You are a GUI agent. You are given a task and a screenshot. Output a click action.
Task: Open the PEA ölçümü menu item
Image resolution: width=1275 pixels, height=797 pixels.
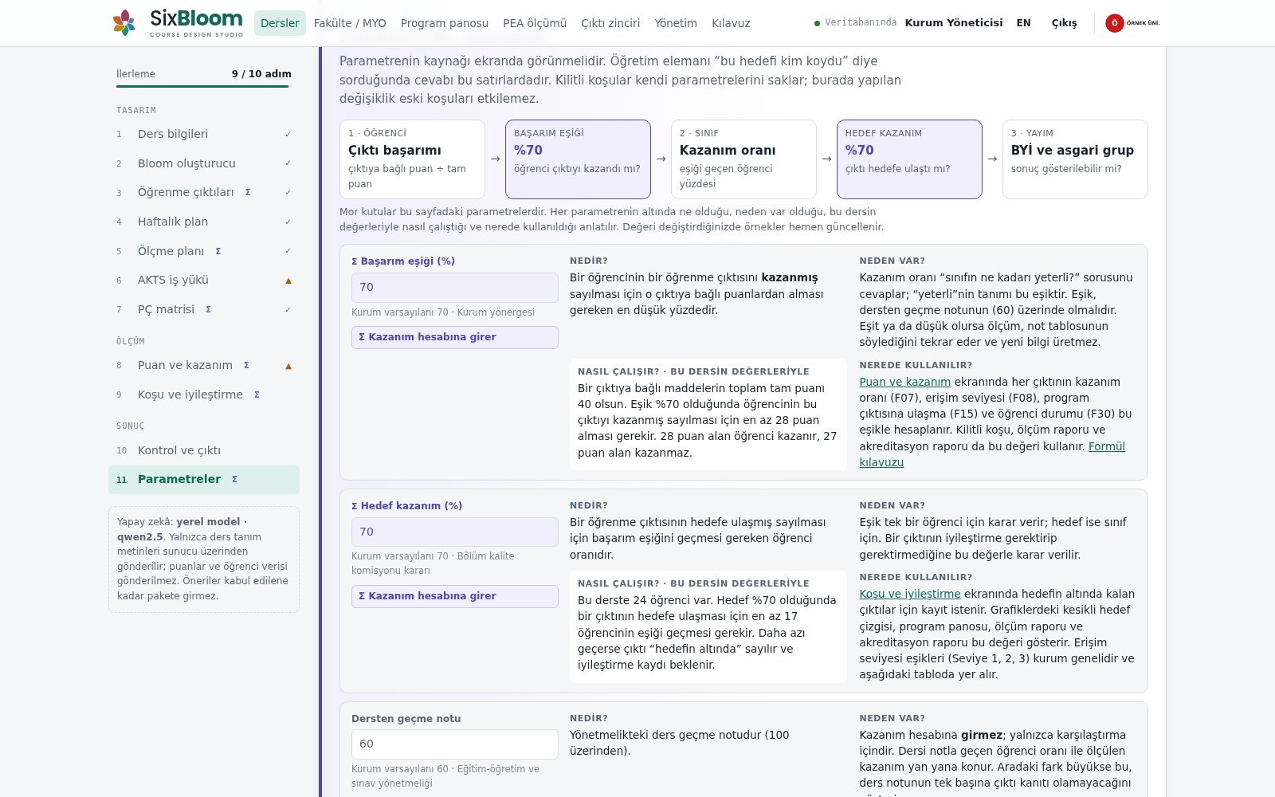(535, 23)
